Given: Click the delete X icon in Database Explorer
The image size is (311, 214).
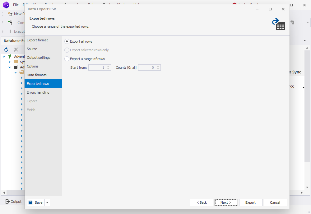Looking at the screenshot, I should [16, 49].
